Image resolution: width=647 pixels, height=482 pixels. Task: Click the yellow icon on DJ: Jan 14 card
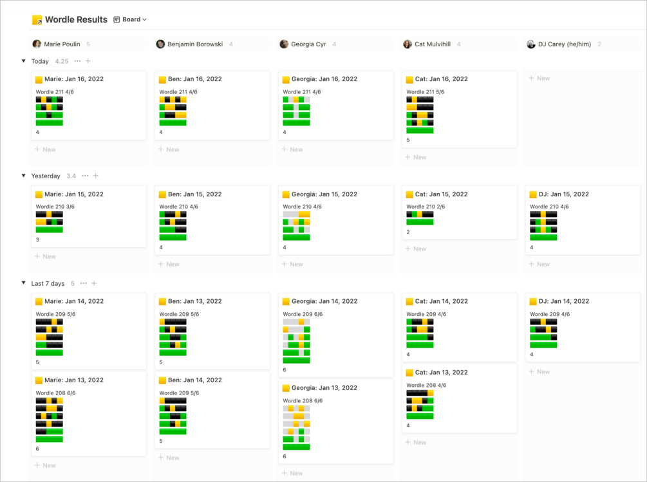533,301
